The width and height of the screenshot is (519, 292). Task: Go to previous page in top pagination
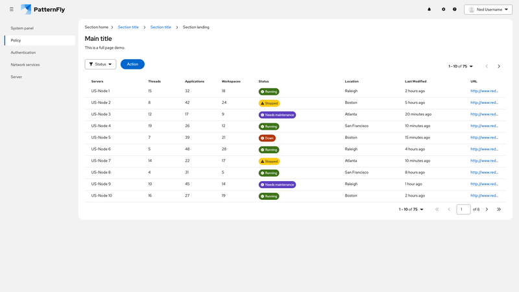(x=487, y=66)
